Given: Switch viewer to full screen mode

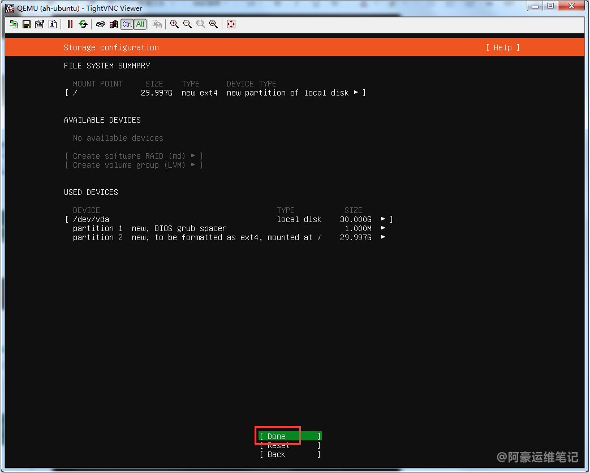Looking at the screenshot, I should pos(231,24).
